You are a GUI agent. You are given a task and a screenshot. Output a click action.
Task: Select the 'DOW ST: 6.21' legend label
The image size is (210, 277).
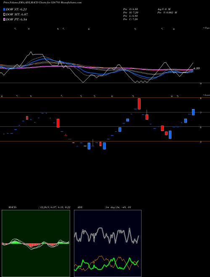(x=16, y=9)
